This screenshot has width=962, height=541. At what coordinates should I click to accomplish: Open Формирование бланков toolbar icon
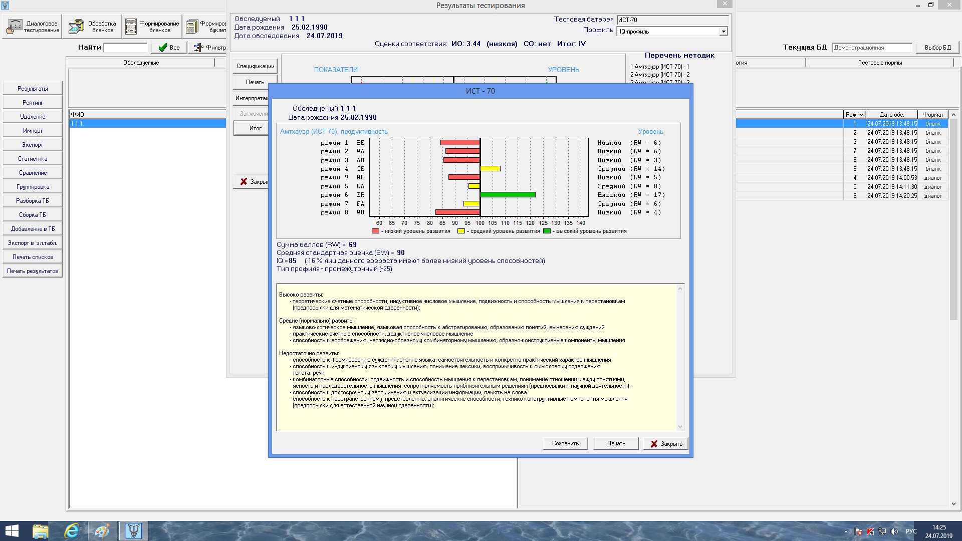tap(152, 27)
